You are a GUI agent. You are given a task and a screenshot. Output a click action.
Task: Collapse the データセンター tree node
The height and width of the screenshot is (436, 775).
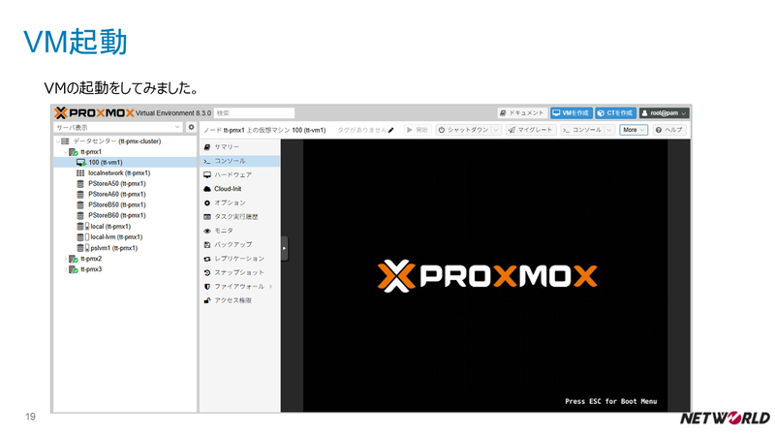[58, 141]
